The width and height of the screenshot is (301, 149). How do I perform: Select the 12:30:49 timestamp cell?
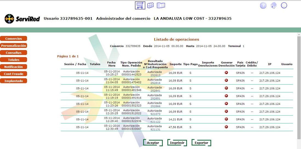[112, 129]
